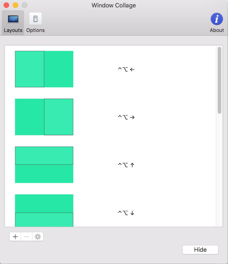Add a new layout with plus button
The width and height of the screenshot is (228, 264).
click(15, 237)
